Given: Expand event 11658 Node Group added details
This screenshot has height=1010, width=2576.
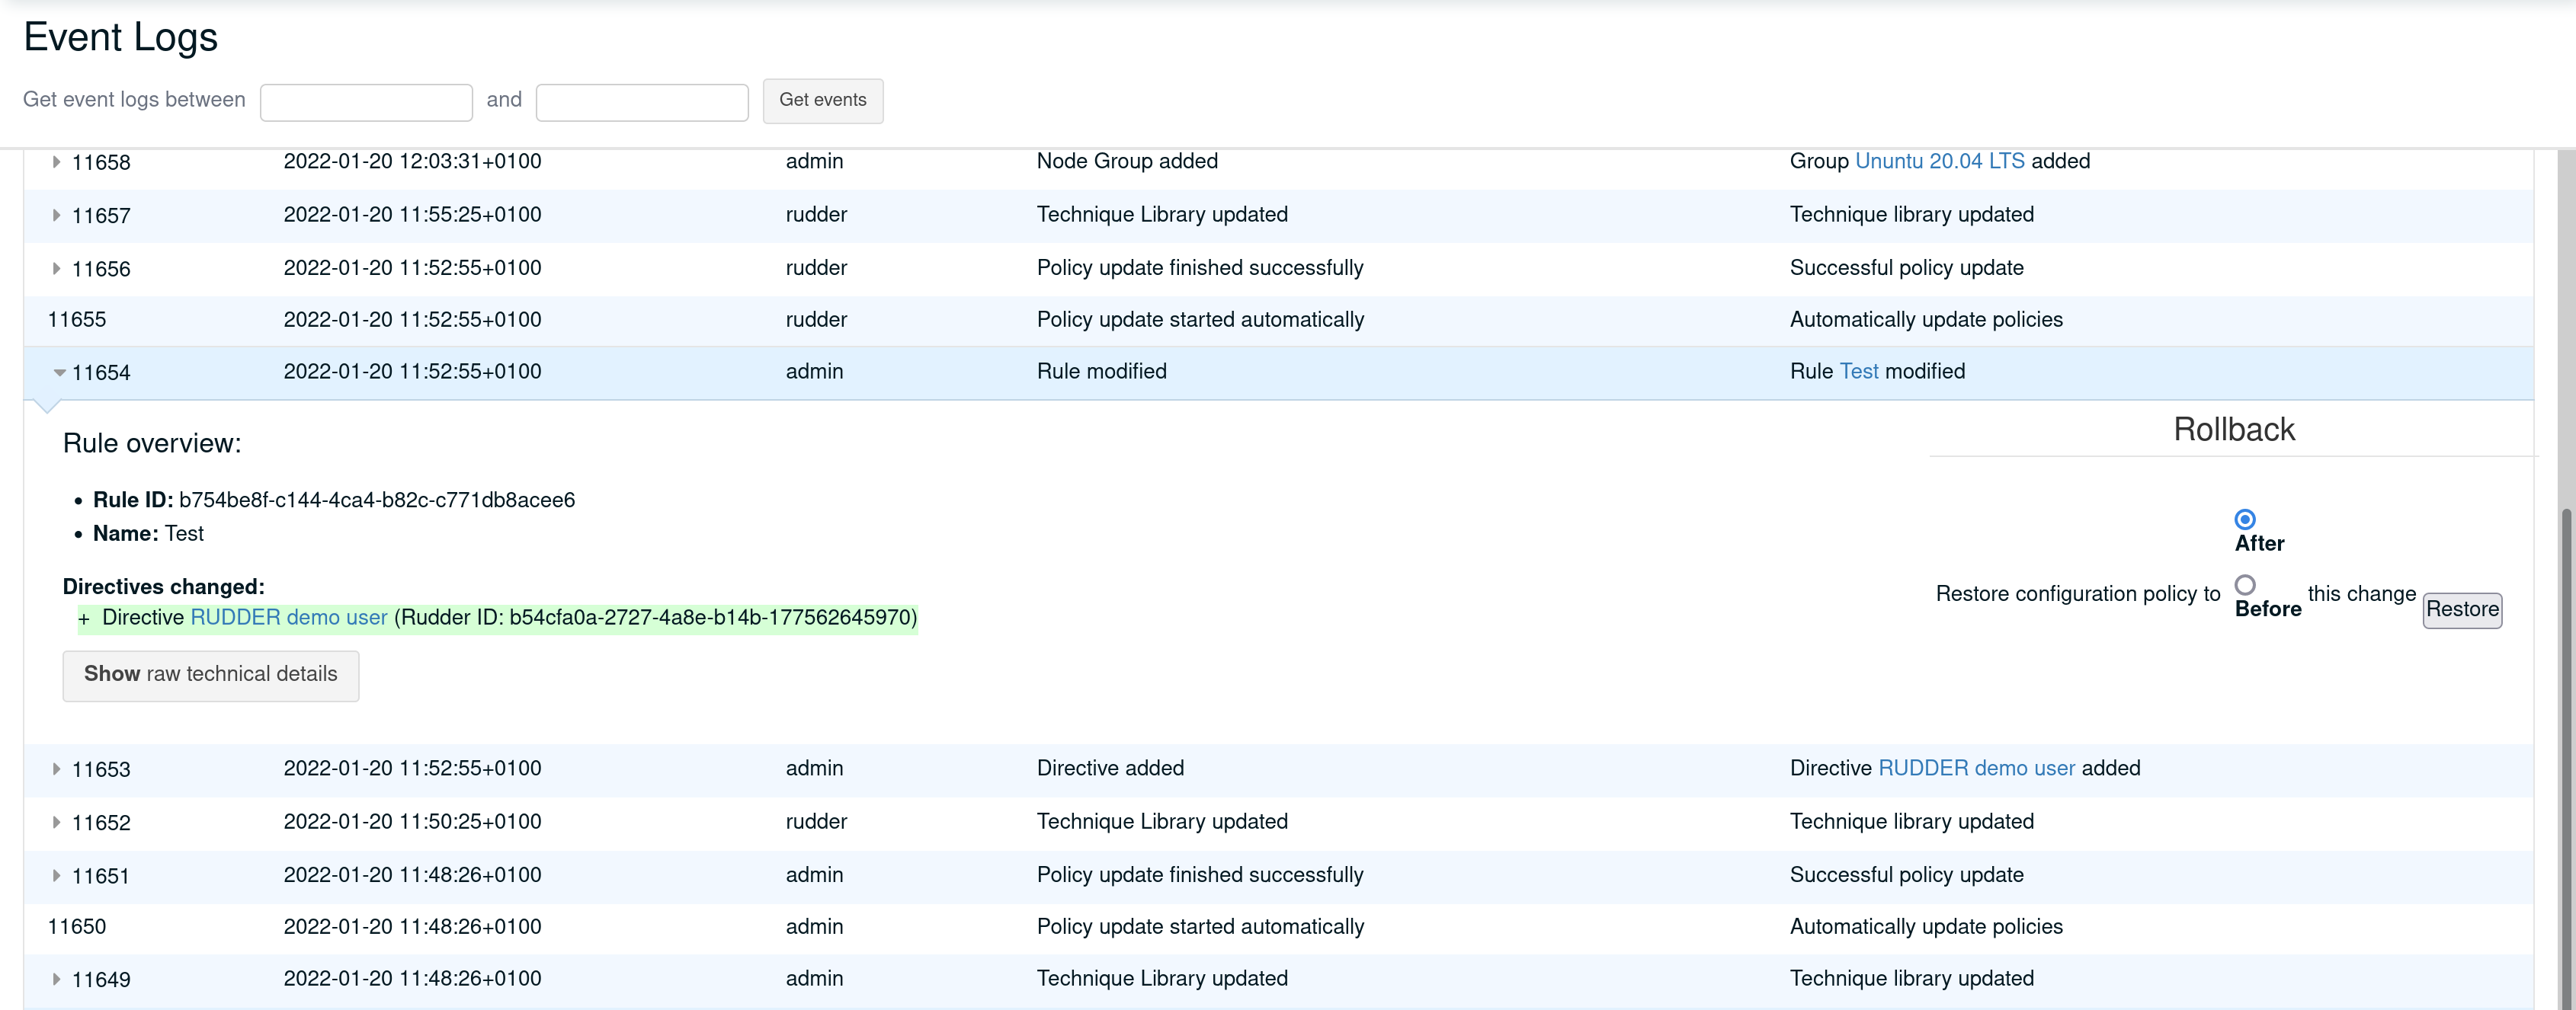Looking at the screenshot, I should 57,161.
